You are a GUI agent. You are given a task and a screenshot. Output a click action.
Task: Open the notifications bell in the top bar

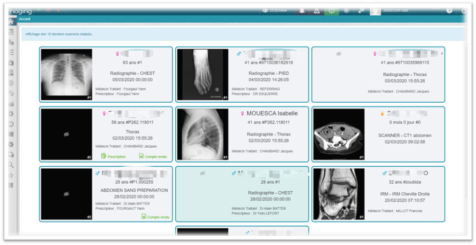(302, 11)
